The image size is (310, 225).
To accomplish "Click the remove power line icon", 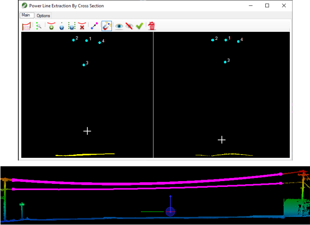I will click(x=82, y=26).
